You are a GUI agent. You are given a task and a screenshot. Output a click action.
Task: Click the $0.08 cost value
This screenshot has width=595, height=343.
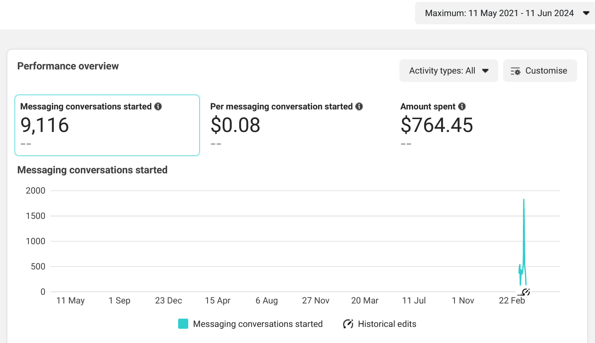point(235,125)
